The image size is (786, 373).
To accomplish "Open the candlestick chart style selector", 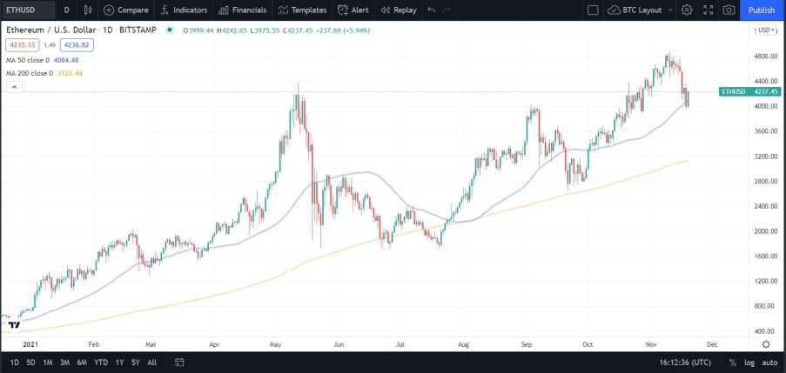I will pyautogui.click(x=88, y=10).
